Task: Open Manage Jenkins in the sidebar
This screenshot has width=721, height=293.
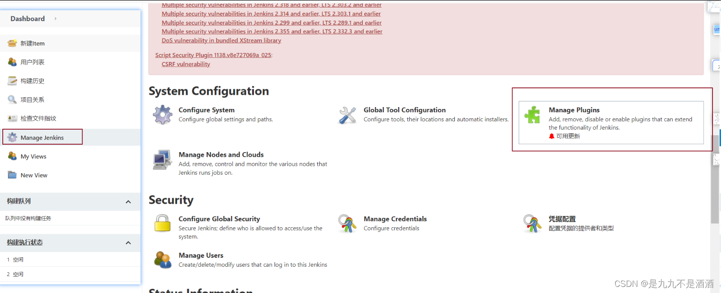Action: (42, 138)
